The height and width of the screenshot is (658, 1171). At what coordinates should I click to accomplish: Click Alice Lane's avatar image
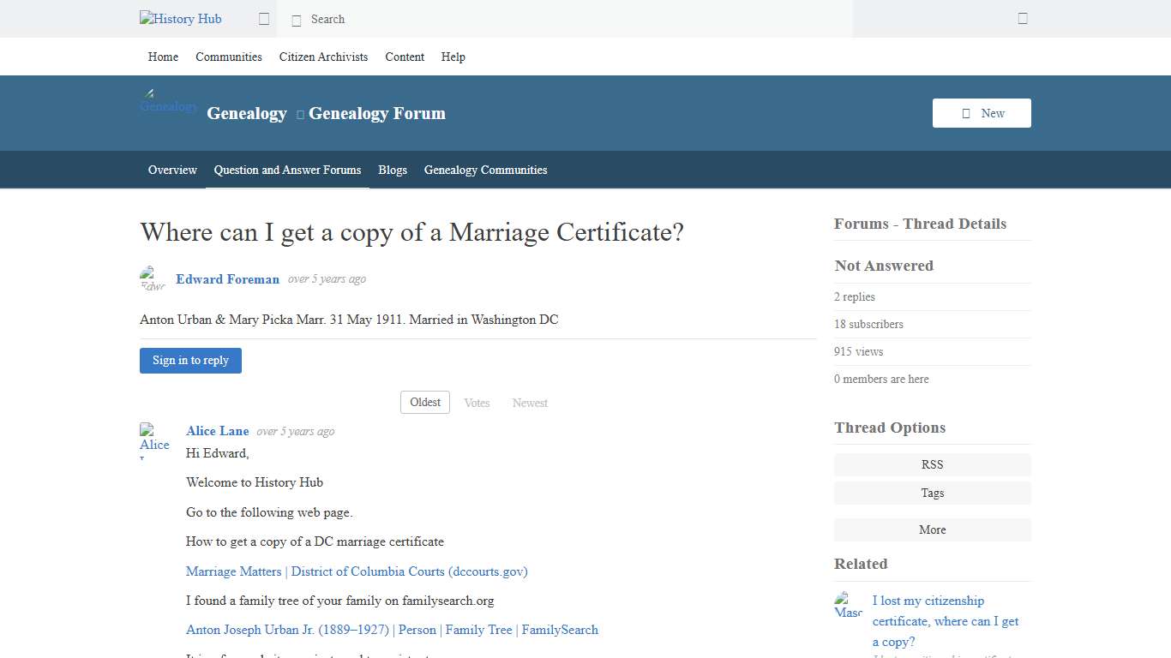point(154,439)
